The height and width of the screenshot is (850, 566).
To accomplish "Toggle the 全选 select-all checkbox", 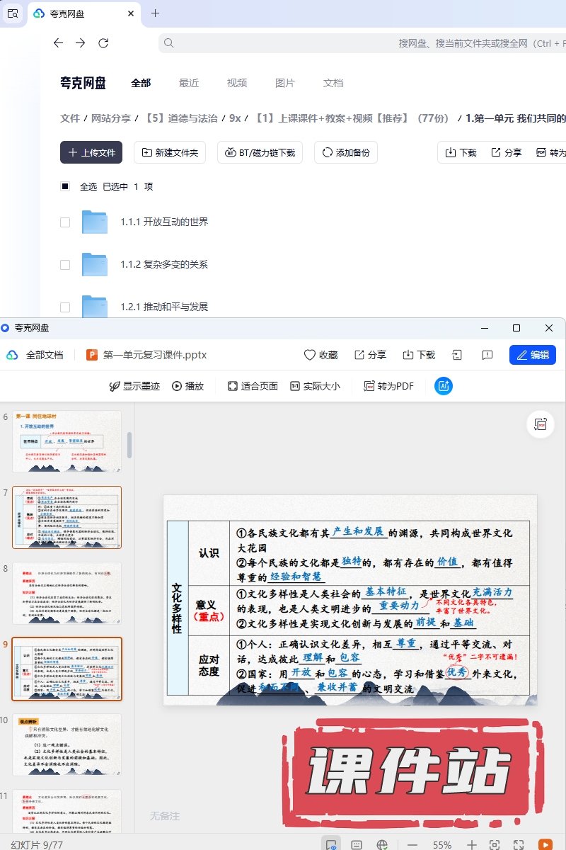I will [65, 187].
